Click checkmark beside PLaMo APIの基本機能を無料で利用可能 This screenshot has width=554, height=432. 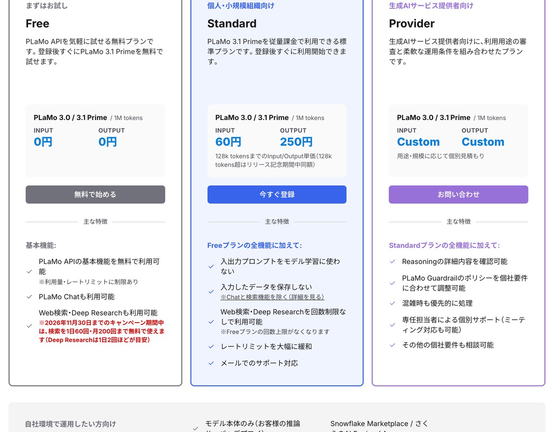pyautogui.click(x=30, y=271)
